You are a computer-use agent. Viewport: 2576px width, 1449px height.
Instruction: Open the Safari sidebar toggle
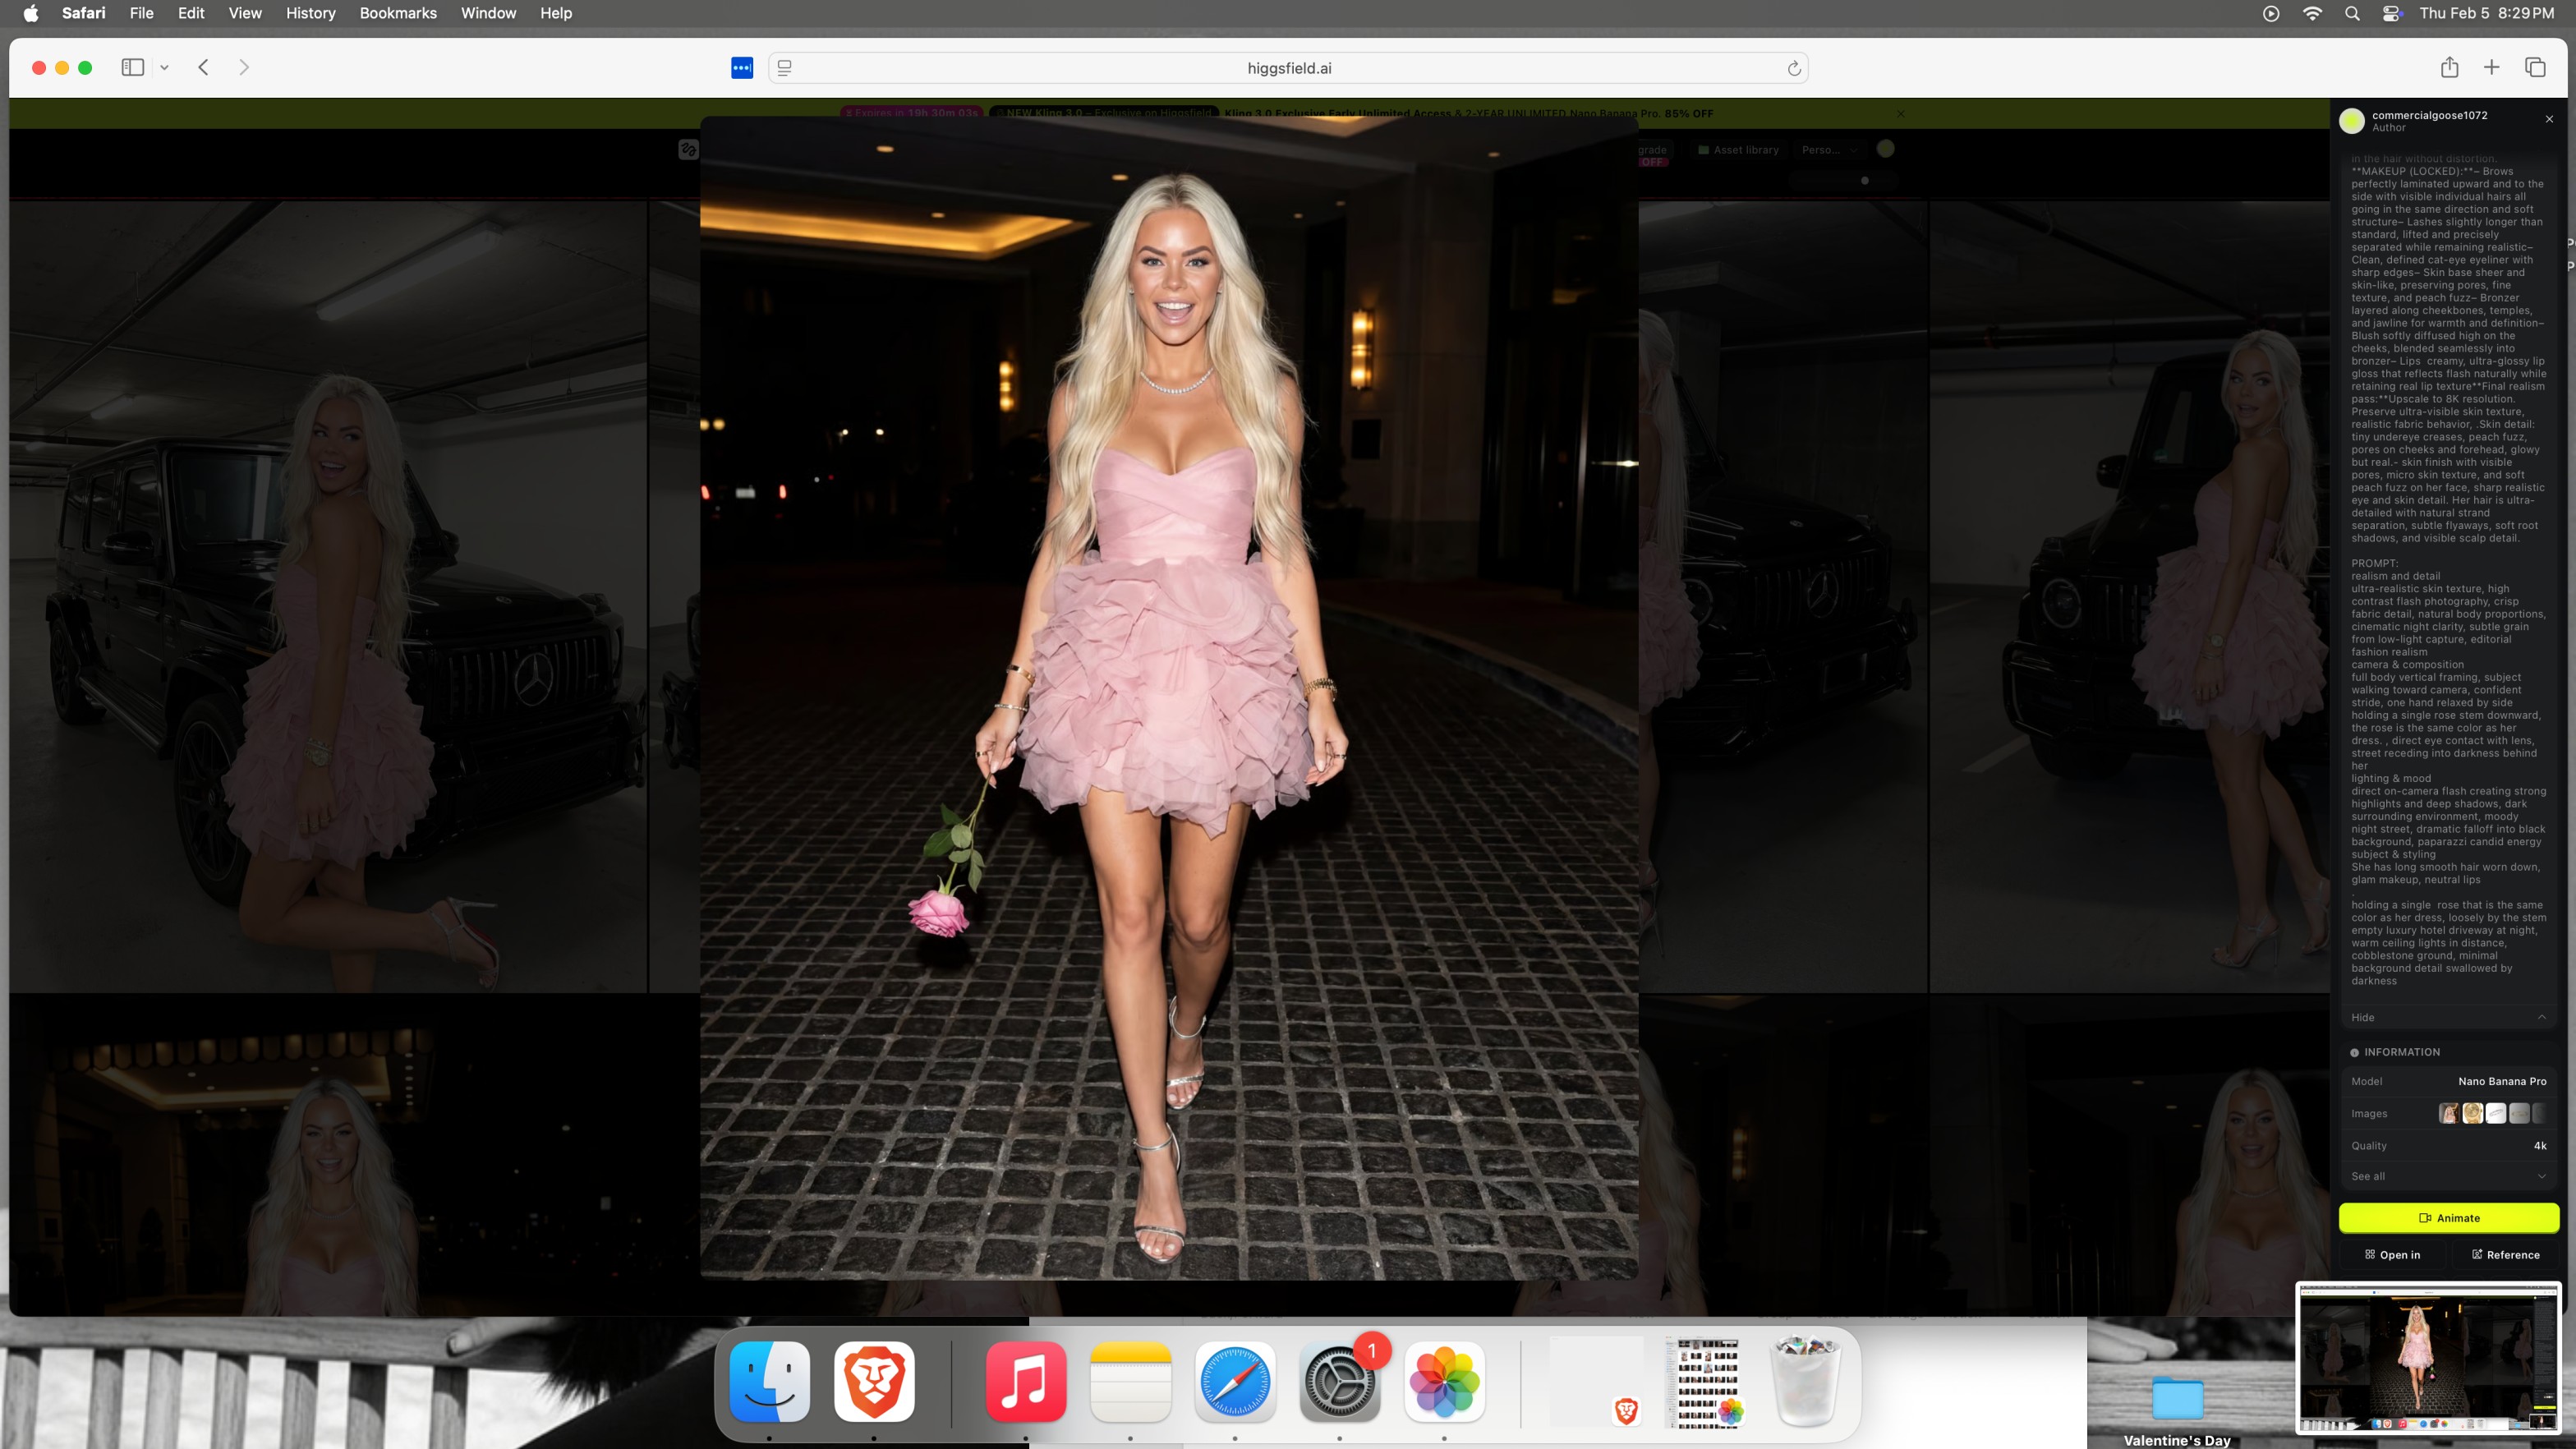pos(133,67)
